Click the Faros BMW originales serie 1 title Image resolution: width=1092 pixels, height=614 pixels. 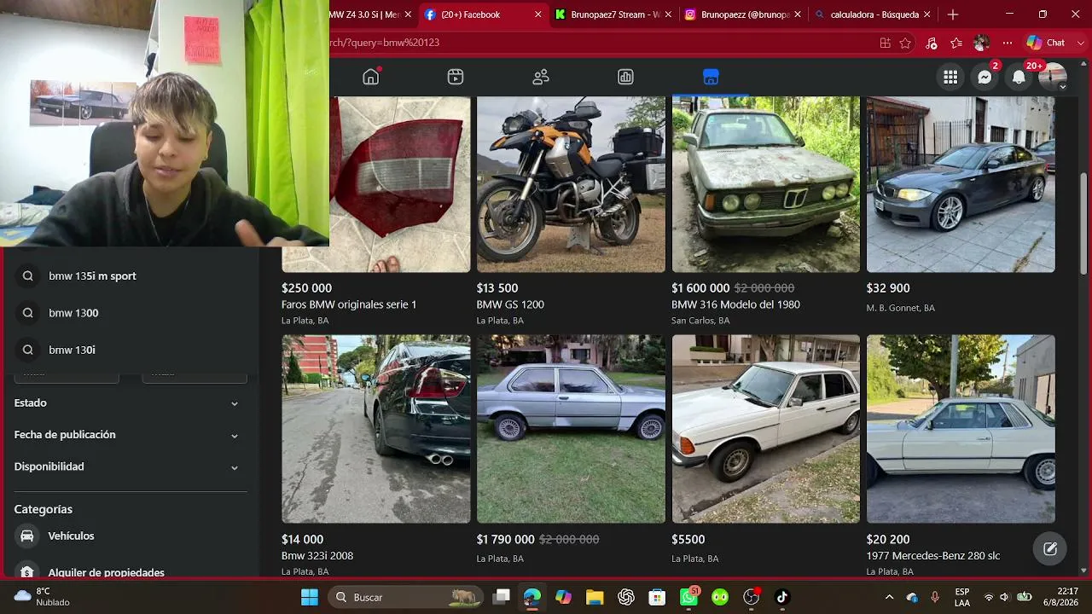pos(349,304)
